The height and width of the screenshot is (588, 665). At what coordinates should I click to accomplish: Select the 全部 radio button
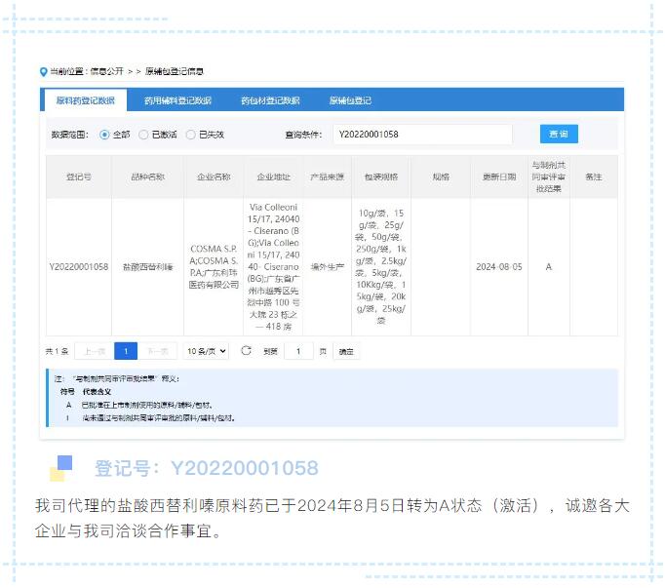104,135
